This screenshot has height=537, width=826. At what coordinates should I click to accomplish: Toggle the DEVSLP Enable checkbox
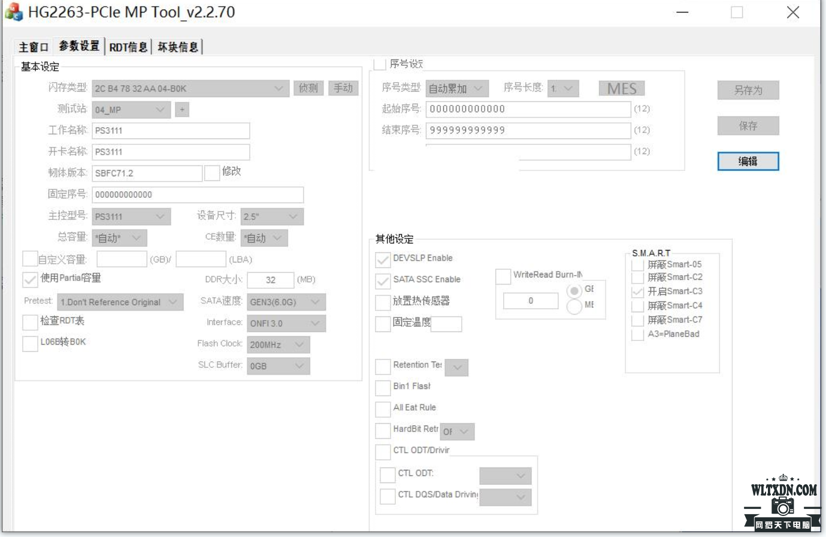(x=383, y=260)
